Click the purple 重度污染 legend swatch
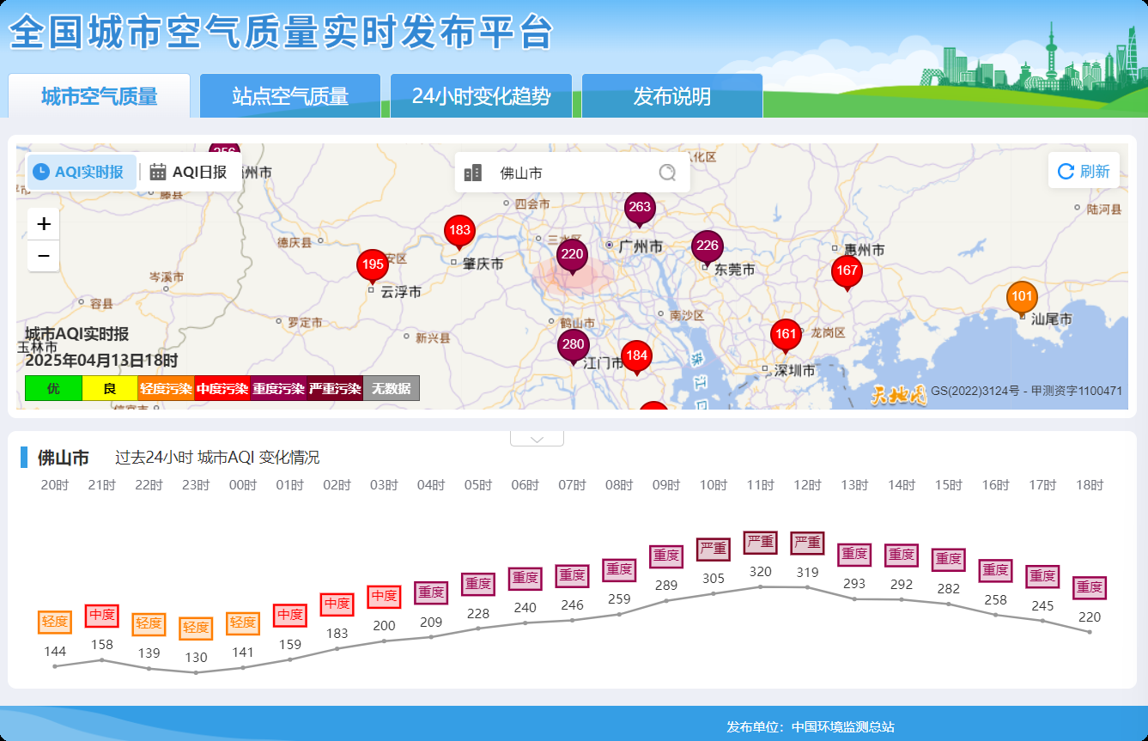Image resolution: width=1148 pixels, height=741 pixels. point(278,388)
